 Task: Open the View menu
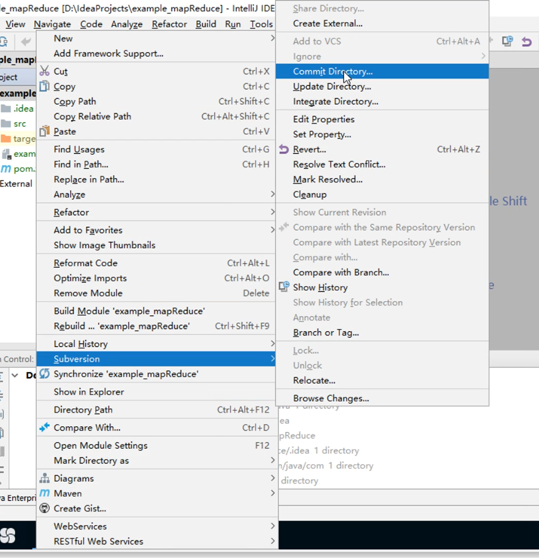(x=15, y=24)
